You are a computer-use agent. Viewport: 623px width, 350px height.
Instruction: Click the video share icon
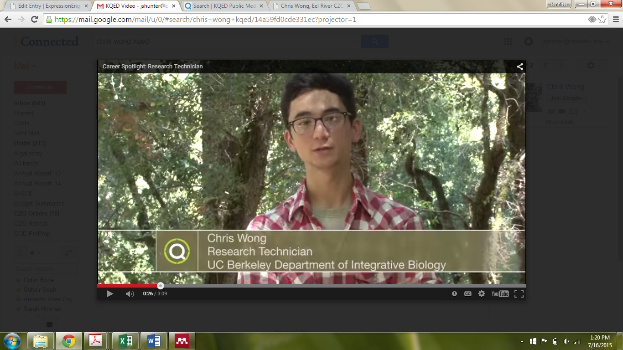519,67
